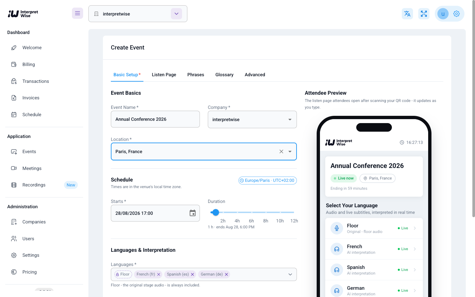Image resolution: width=475 pixels, height=297 pixels.
Task: Click the 16:27:13 clock in preview
Action: tap(411, 143)
